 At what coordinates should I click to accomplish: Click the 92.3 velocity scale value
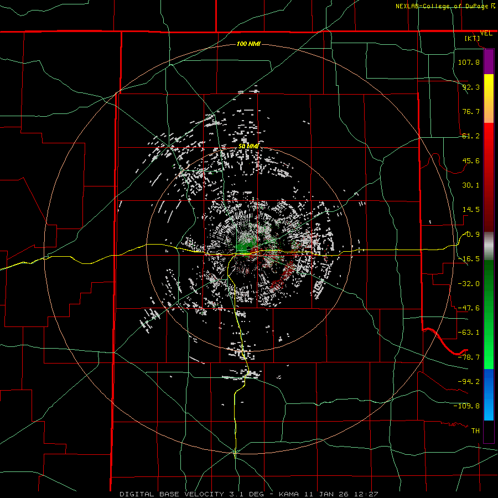(x=471, y=87)
